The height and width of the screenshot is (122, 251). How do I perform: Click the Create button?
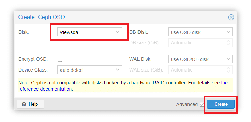pyautogui.click(x=221, y=104)
